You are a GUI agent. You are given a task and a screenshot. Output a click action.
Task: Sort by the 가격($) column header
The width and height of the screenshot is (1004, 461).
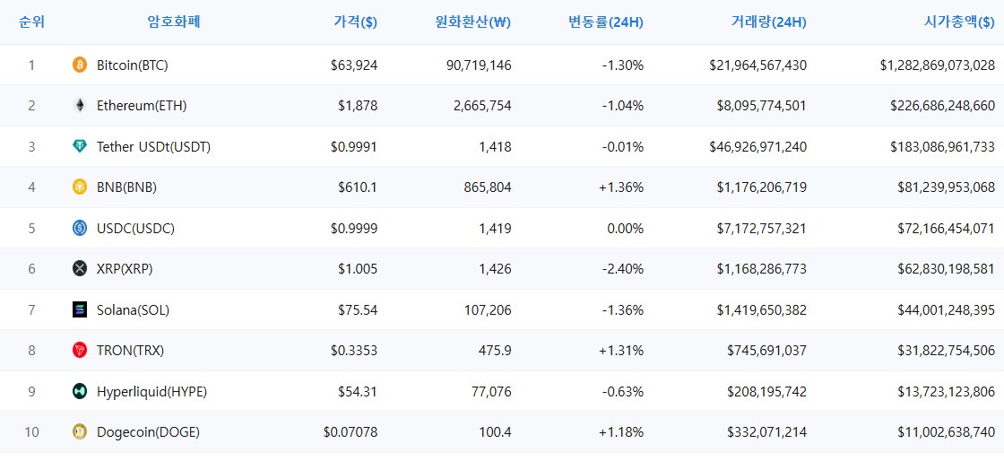355,22
